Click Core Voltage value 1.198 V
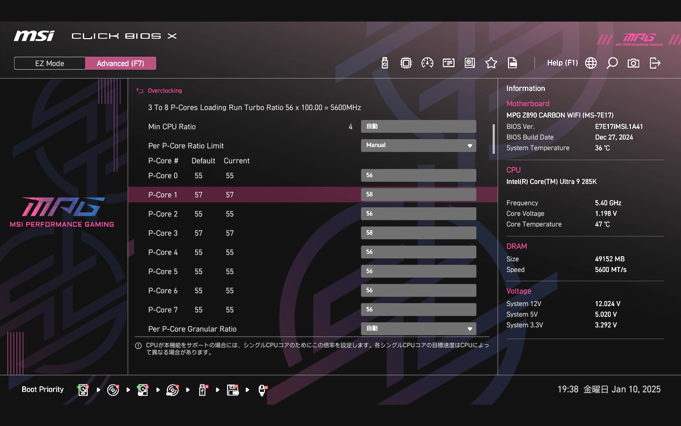 point(606,214)
